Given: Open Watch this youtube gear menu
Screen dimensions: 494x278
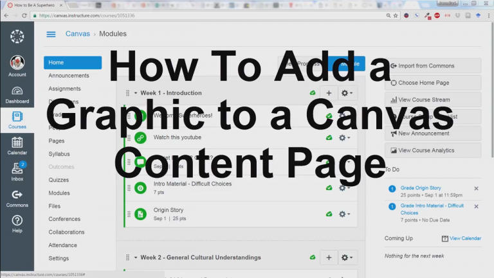Looking at the screenshot, I should click(x=344, y=138).
